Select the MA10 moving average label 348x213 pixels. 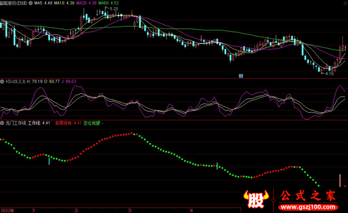click(x=64, y=3)
